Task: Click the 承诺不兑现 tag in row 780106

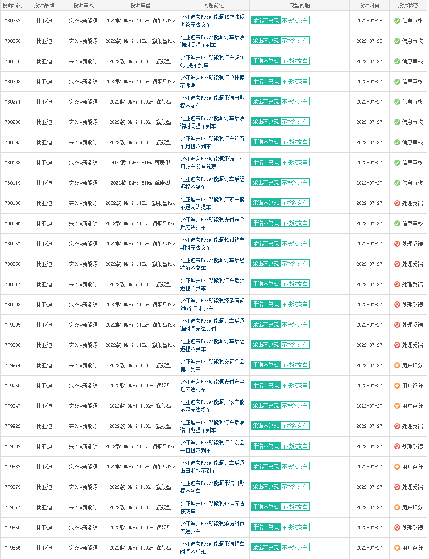Action: pos(266,203)
